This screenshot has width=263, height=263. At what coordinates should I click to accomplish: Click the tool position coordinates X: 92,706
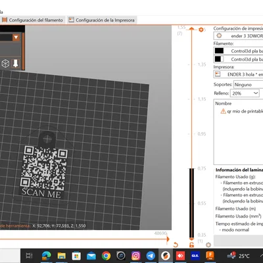[x=59, y=226]
